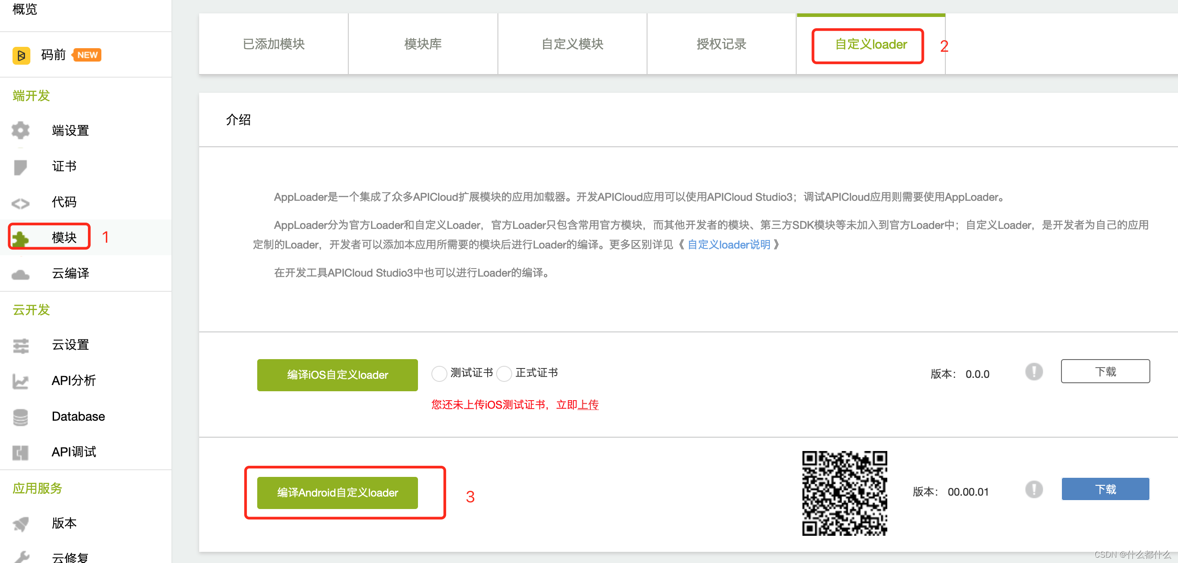Click the info icon in Android row
The image size is (1178, 563).
click(x=1033, y=489)
